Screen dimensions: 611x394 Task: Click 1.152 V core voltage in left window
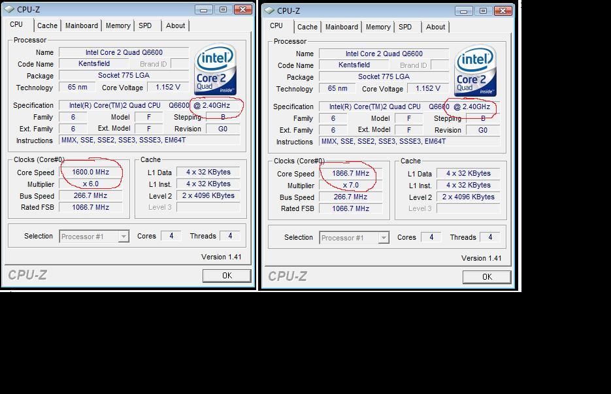[168, 88]
